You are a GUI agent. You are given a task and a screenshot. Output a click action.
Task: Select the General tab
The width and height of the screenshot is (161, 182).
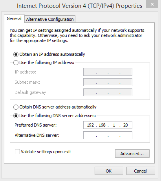click(x=14, y=18)
